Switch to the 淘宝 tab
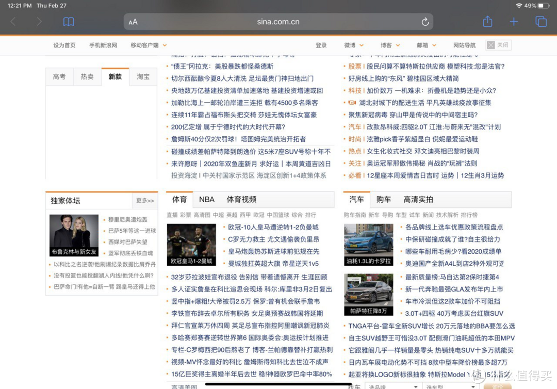557x389 pixels. click(x=143, y=76)
